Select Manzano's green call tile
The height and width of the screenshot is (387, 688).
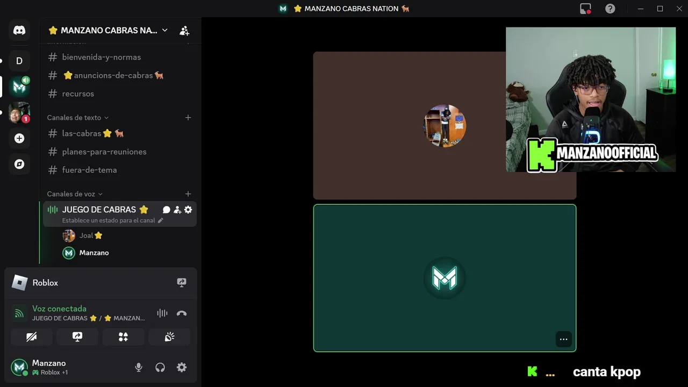point(445,278)
